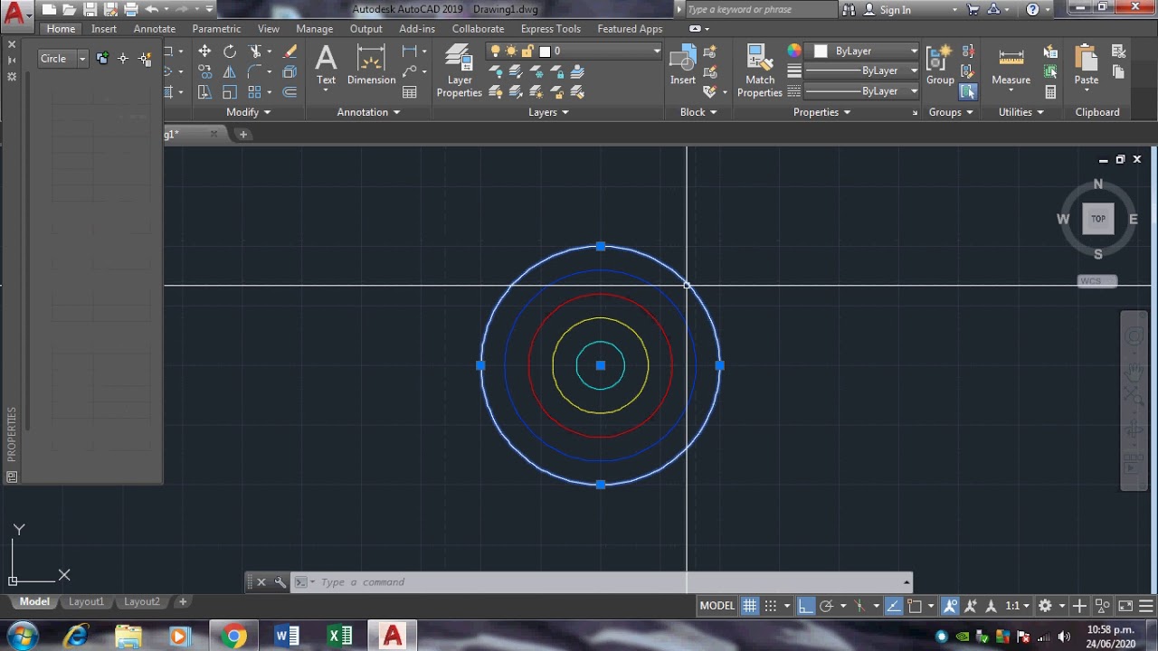Screen dimensions: 1158x651
Task: Select the Erase tool
Action: (x=289, y=52)
